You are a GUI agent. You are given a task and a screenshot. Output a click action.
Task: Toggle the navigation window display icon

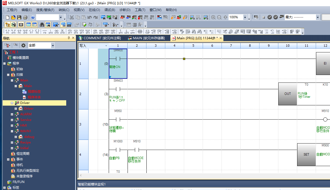point(7,25)
